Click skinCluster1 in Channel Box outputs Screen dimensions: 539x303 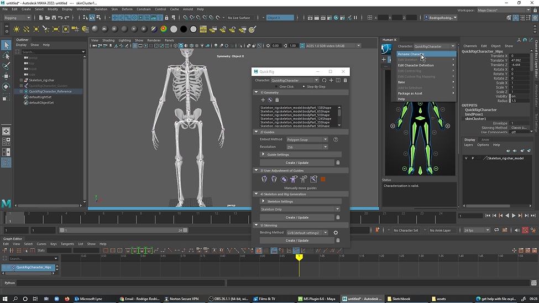click(475, 119)
